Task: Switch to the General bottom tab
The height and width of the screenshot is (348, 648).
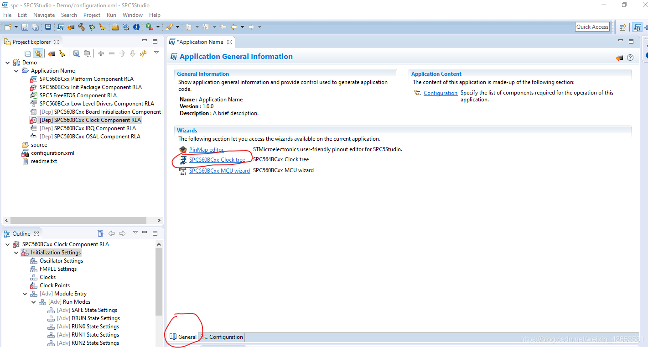Action: point(183,337)
